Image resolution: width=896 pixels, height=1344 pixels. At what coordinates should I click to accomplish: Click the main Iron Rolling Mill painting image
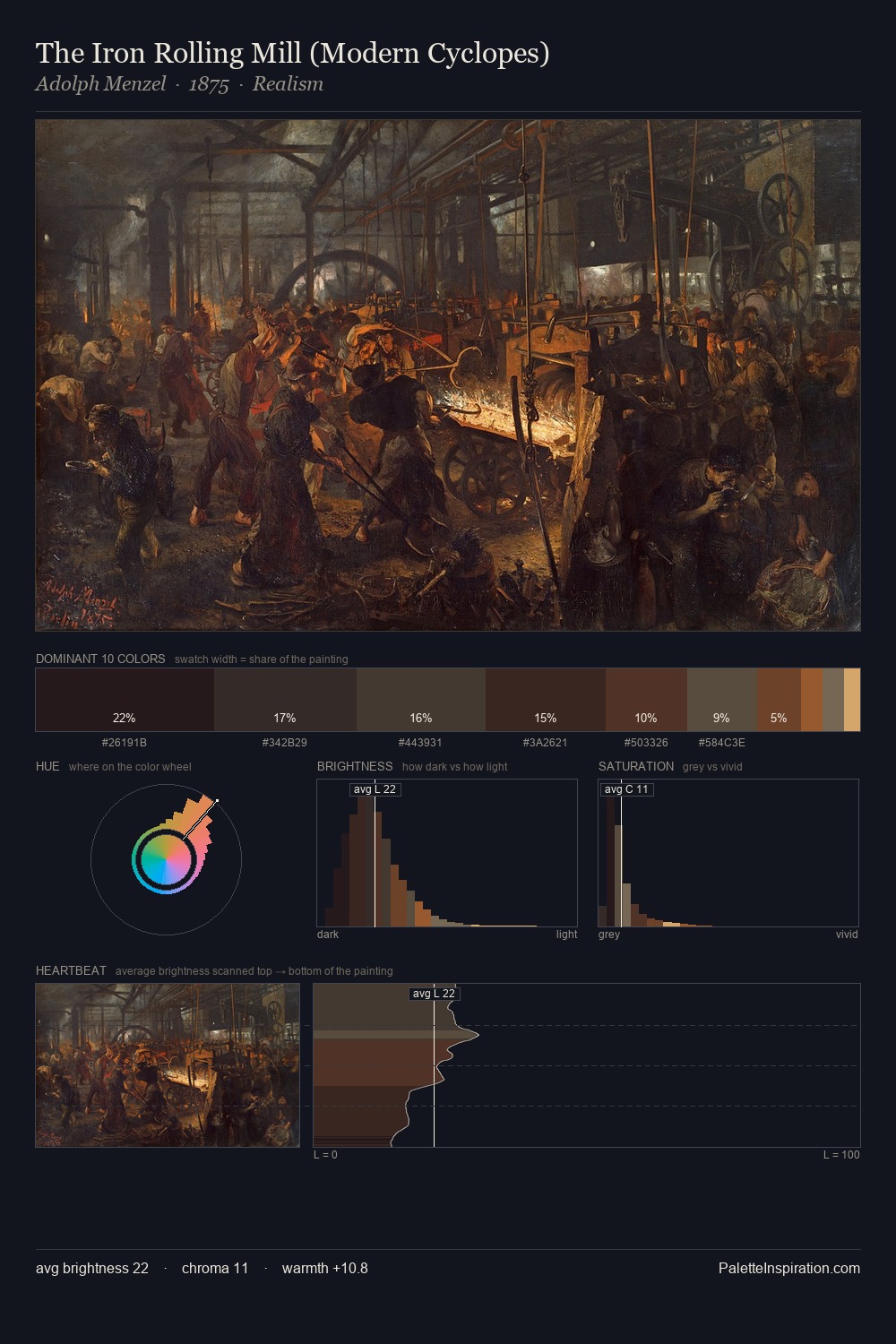[x=448, y=375]
